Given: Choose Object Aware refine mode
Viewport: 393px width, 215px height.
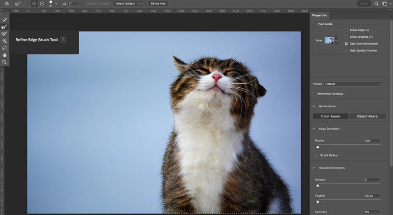Looking at the screenshot, I should tap(366, 116).
